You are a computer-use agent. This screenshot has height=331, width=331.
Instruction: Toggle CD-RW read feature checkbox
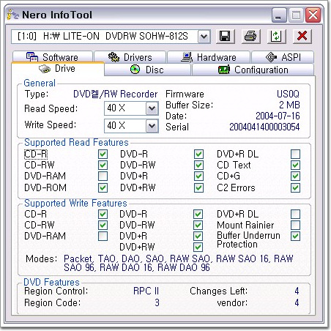pos(103,165)
